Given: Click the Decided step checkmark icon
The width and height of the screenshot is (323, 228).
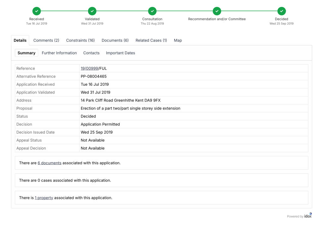Looking at the screenshot, I should [281, 11].
